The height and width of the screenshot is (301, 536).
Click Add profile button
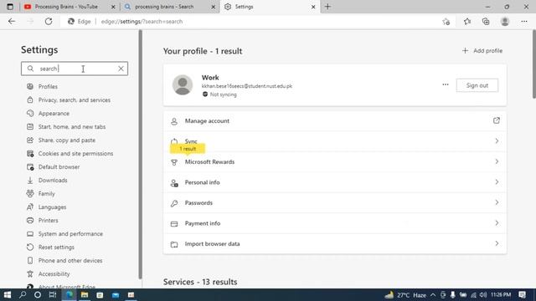click(x=482, y=51)
